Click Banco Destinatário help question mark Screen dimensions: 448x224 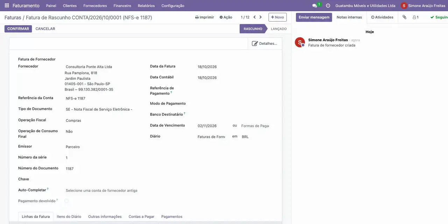coord(184,113)
